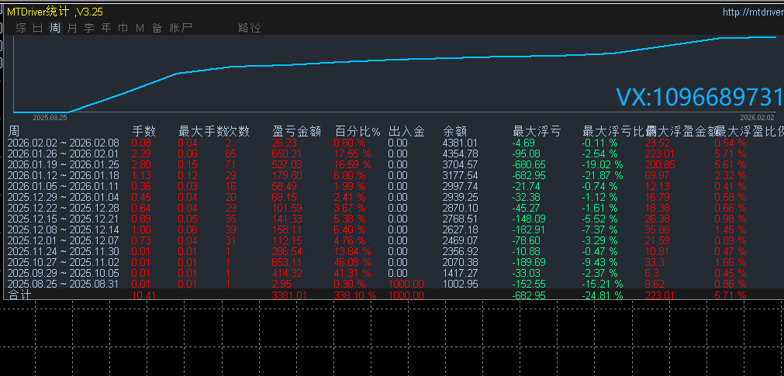784x376 pixels.
Task: Open the 币 symbol tab
Action: pyautogui.click(x=123, y=28)
